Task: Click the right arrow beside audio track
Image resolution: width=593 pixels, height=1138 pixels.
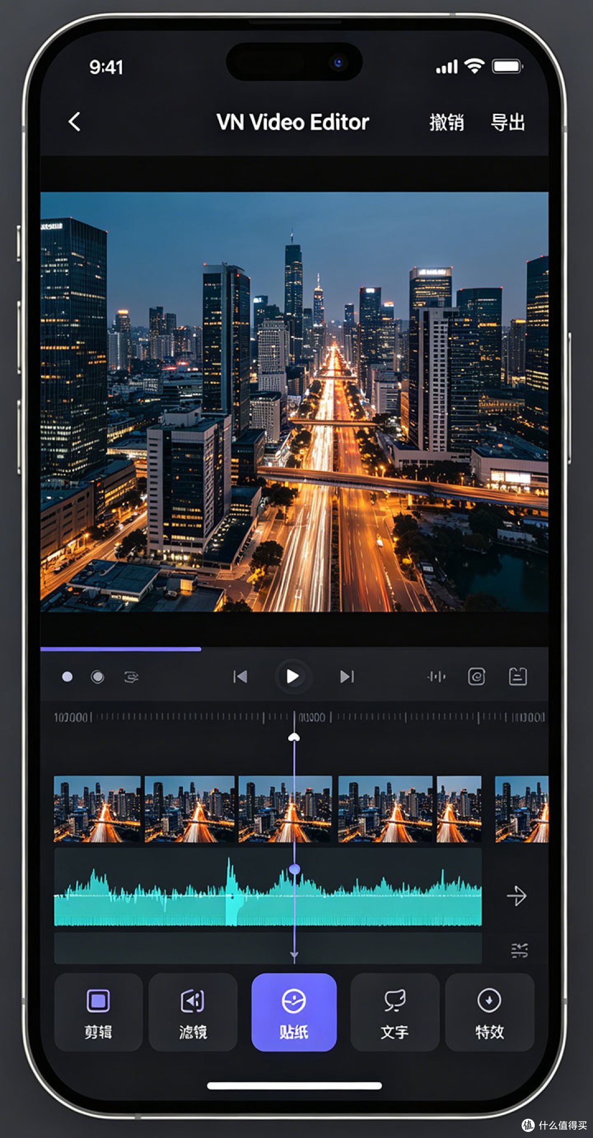Action: pos(517,896)
